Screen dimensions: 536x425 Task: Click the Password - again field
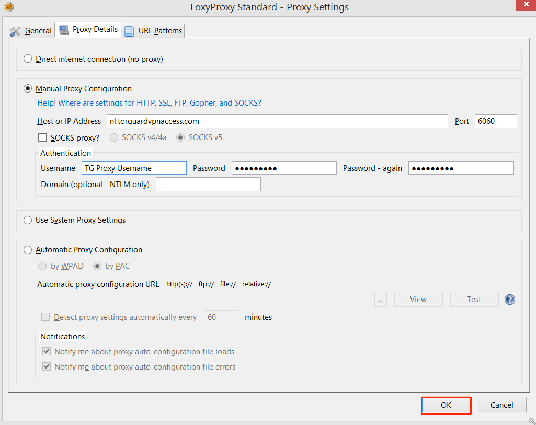click(x=461, y=168)
